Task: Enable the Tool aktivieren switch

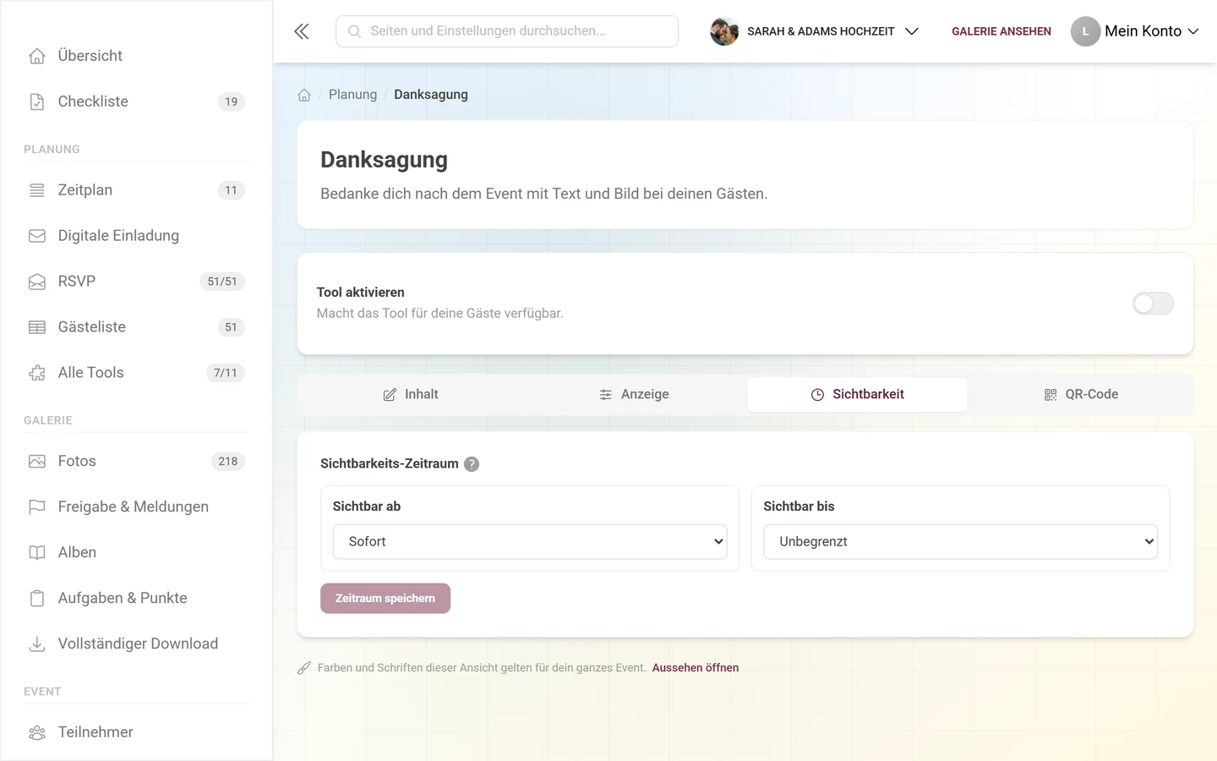Action: (x=1153, y=304)
